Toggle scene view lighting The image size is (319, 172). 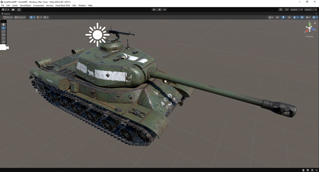tap(283, 17)
